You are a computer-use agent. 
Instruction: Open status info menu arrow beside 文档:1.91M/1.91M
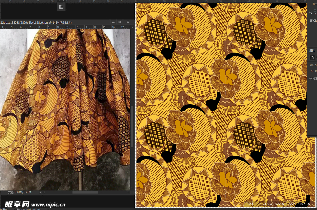click(40, 192)
